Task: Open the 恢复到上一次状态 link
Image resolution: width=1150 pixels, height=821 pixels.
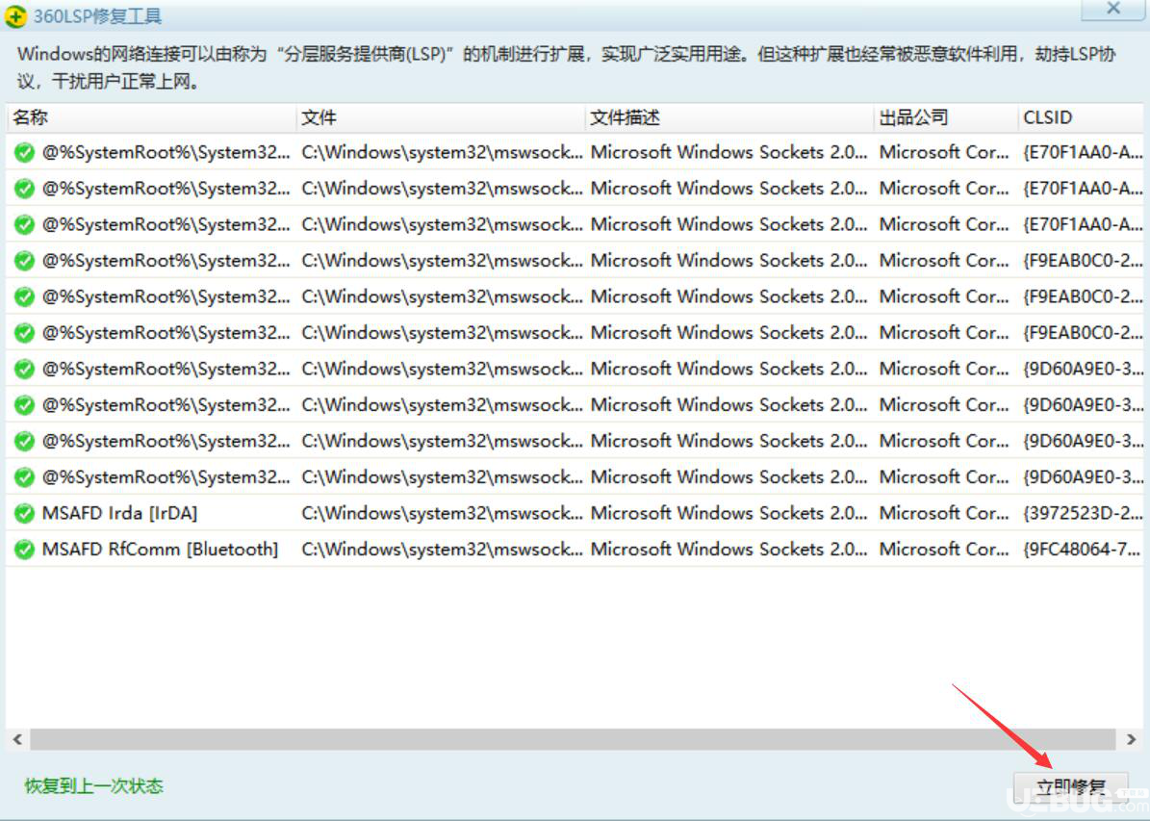Action: [94, 785]
